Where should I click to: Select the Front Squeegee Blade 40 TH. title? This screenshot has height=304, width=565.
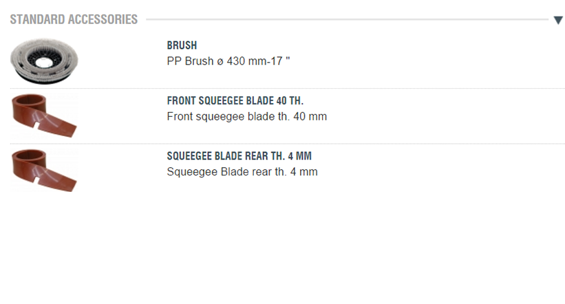[x=235, y=100]
